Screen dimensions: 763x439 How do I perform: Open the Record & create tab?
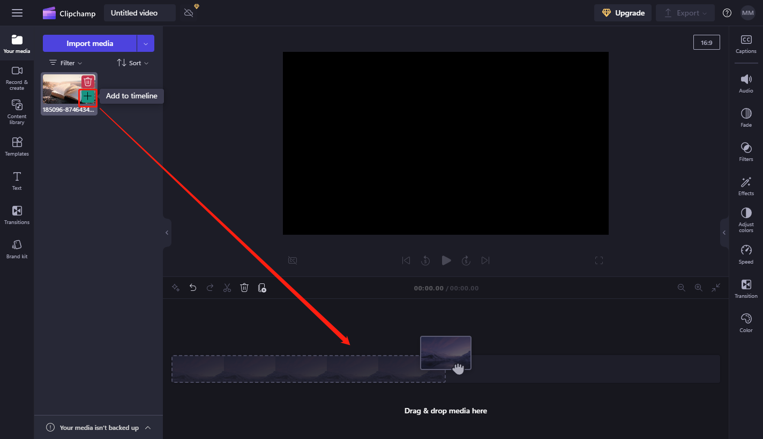pyautogui.click(x=17, y=78)
